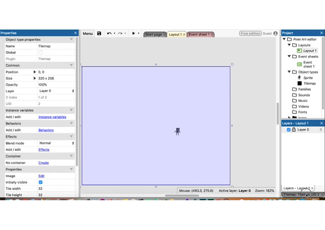Screen dimensions: 325x230
Task: Collapse the Effects section
Action: 71,136
